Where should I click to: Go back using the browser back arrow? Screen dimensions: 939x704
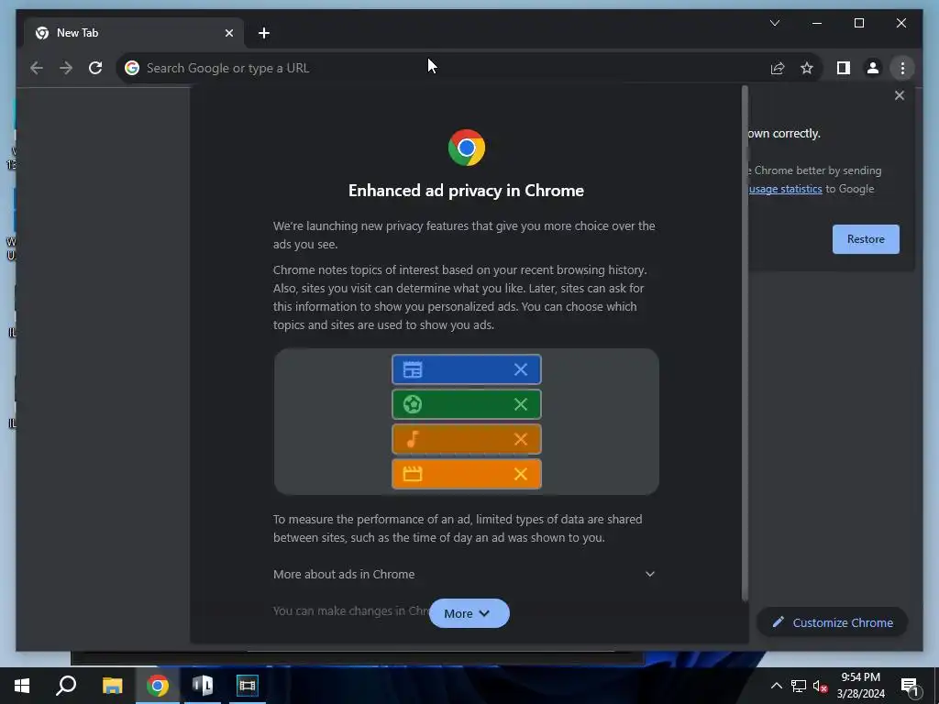37,68
